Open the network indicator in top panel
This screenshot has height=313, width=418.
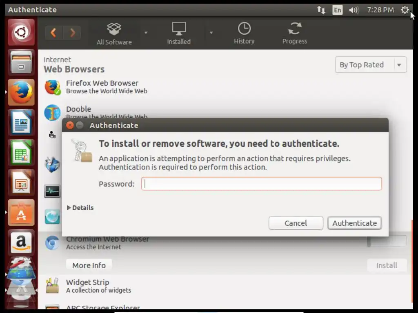pyautogui.click(x=321, y=10)
